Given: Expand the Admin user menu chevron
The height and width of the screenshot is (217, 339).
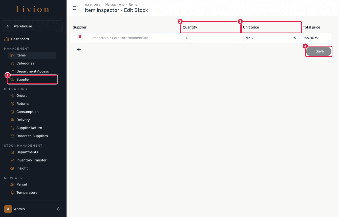Looking at the screenshot, I should (58, 209).
